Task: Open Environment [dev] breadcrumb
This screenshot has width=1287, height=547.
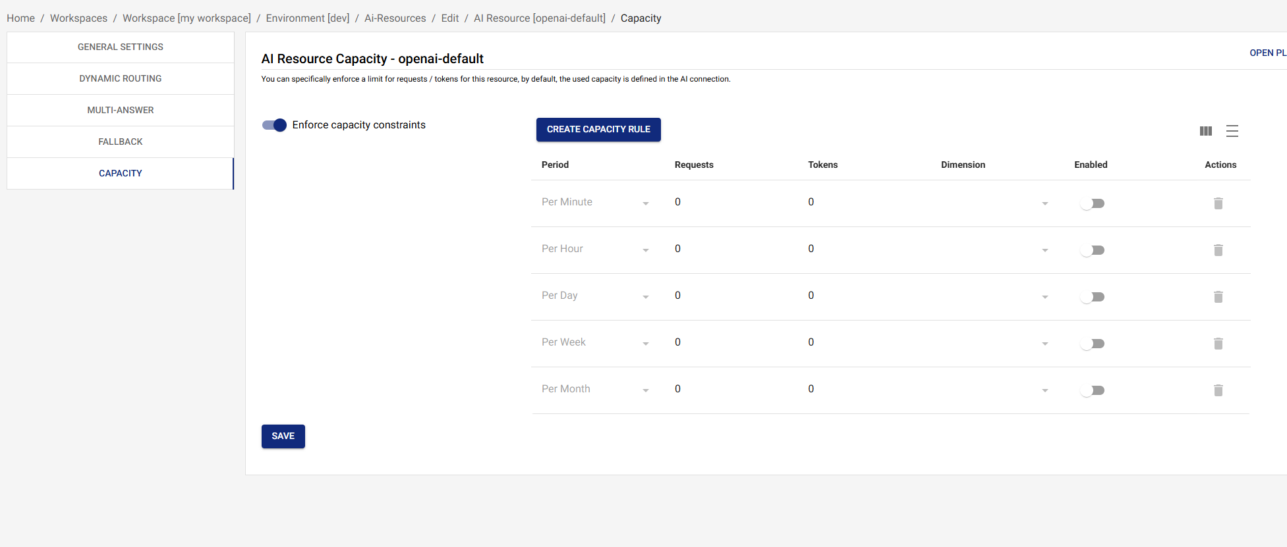Action: [x=308, y=18]
